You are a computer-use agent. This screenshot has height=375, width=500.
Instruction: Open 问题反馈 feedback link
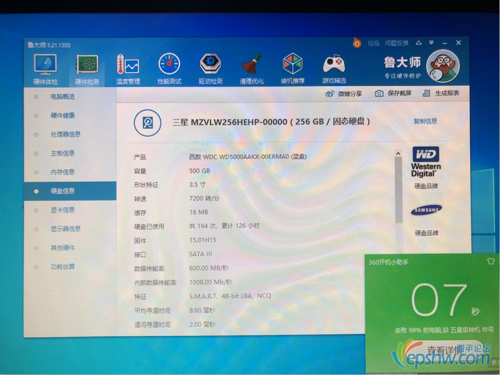click(x=396, y=43)
